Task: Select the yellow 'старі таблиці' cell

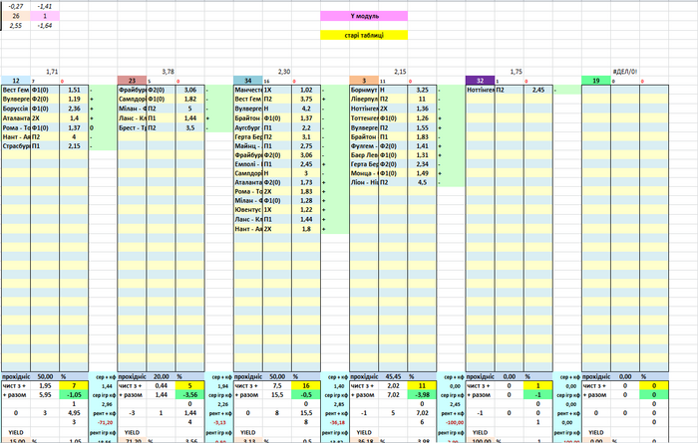Action: coord(364,35)
